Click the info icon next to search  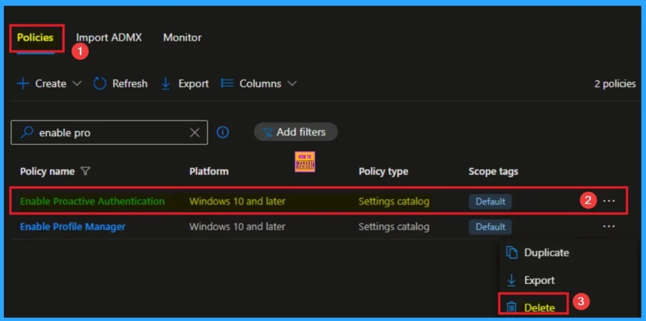click(x=223, y=132)
